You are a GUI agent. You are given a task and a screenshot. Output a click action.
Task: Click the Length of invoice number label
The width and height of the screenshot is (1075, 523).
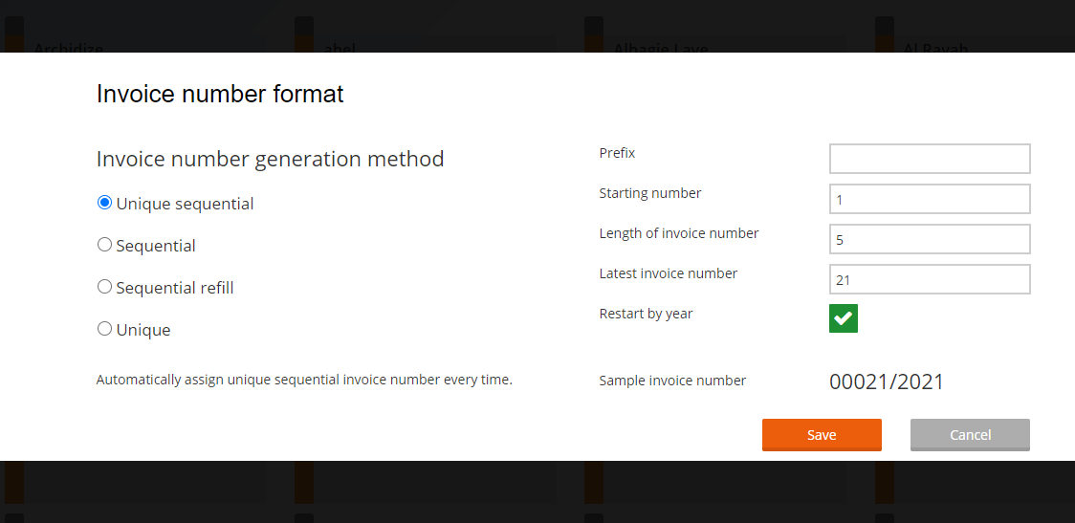[x=679, y=233]
